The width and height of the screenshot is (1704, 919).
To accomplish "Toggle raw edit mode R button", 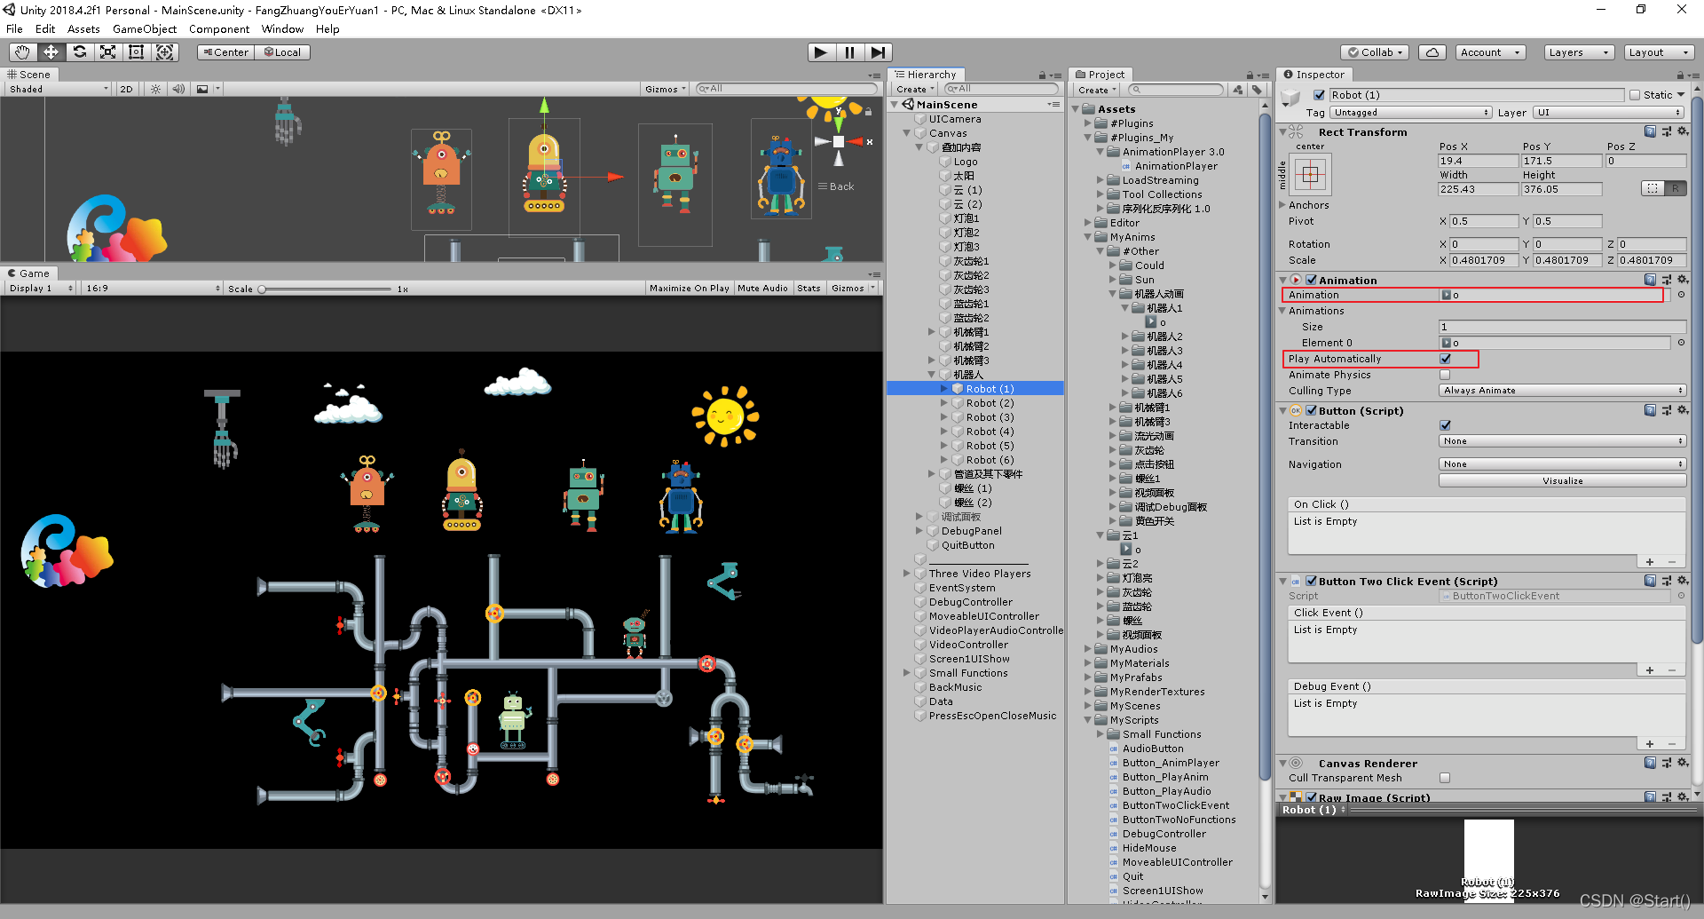I will [x=1675, y=188].
